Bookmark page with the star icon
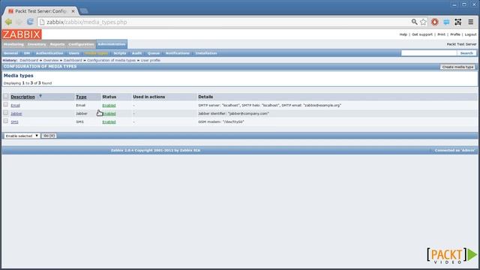 point(423,22)
